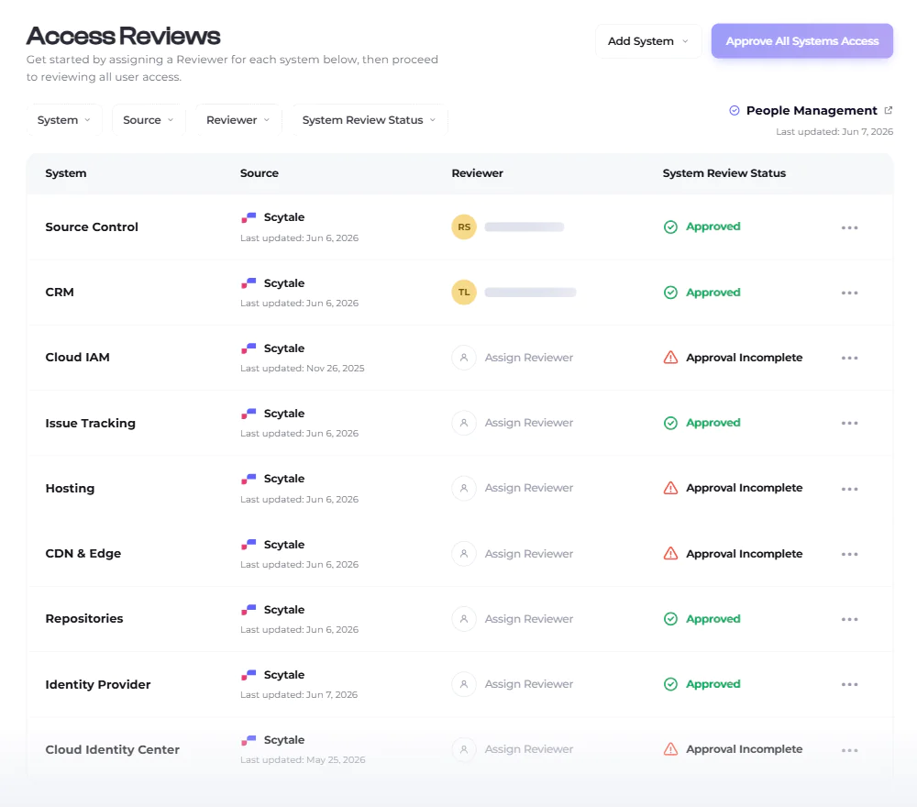This screenshot has height=807, width=917.
Task: Open the Cloud Identity Center row three-dot menu
Action: pyautogui.click(x=849, y=750)
